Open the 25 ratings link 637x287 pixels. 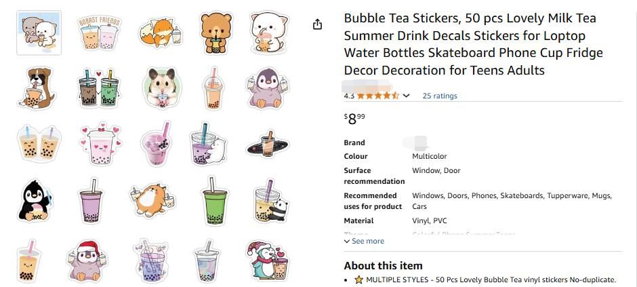pyautogui.click(x=440, y=96)
